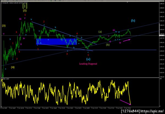The height and width of the screenshot is (114, 165).
Task: Select the blue filled rectangle object
Action: tap(57, 42)
